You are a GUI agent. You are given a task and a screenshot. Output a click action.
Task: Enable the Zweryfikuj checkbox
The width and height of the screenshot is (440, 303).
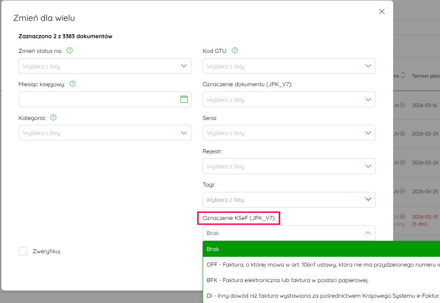tap(23, 251)
